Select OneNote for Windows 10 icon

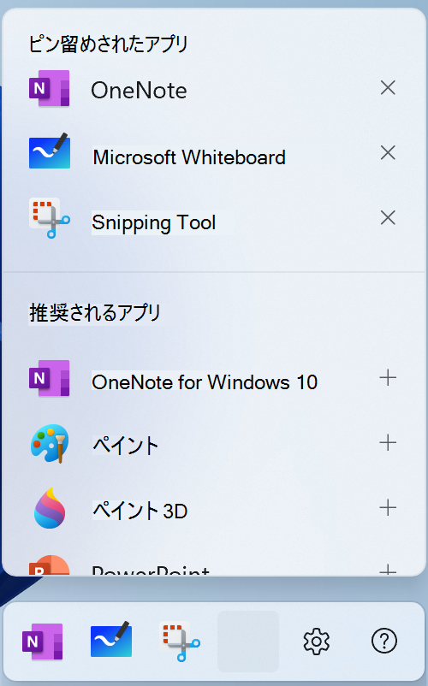point(50,378)
